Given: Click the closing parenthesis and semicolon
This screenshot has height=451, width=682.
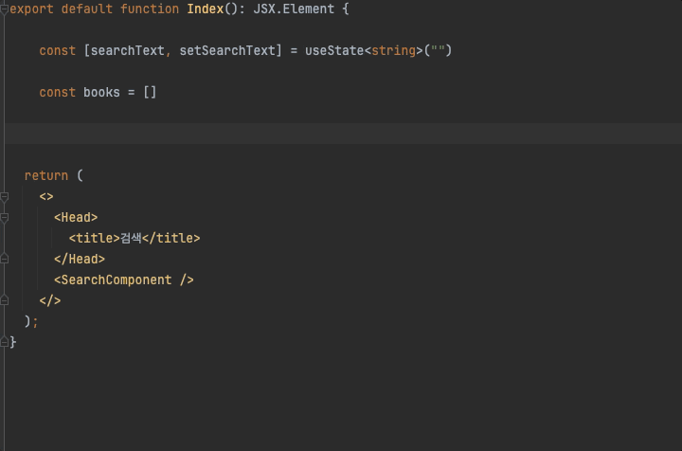Looking at the screenshot, I should click(x=31, y=322).
